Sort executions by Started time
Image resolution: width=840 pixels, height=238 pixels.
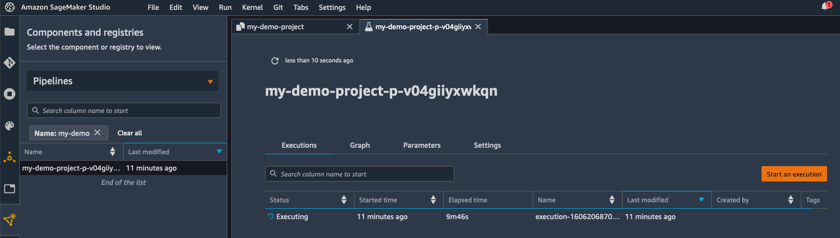(433, 200)
